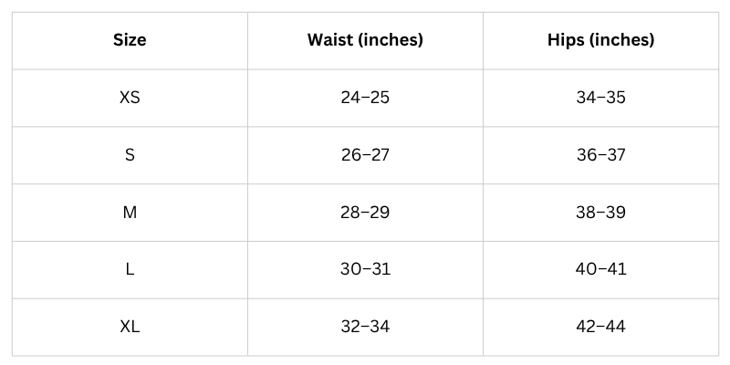730x365 pixels.
Task: Select the L size cell
Action: coord(130,269)
